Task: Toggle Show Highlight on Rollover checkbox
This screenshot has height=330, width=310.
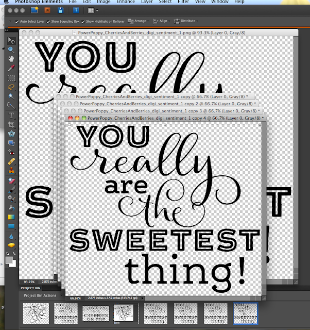Action: (x=83, y=22)
